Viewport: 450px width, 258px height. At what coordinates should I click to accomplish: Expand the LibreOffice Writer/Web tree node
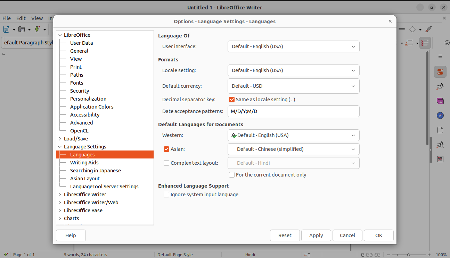(x=60, y=203)
